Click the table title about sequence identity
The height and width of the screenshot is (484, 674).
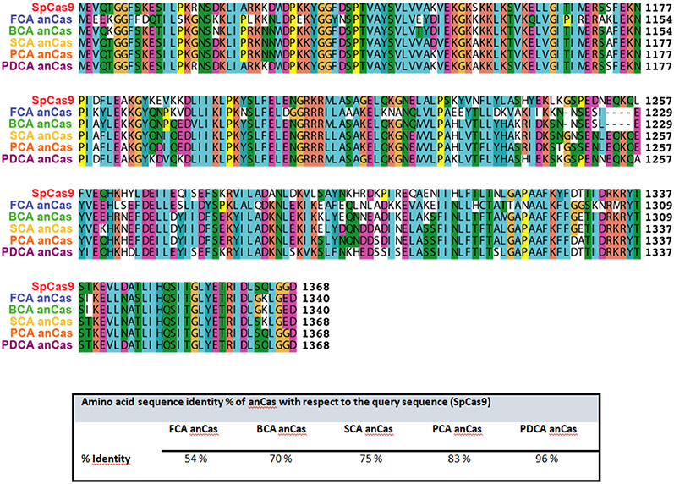[x=287, y=402]
